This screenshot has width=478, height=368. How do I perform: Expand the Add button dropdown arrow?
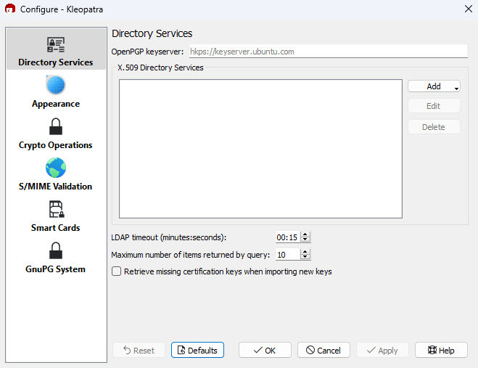[x=456, y=89]
